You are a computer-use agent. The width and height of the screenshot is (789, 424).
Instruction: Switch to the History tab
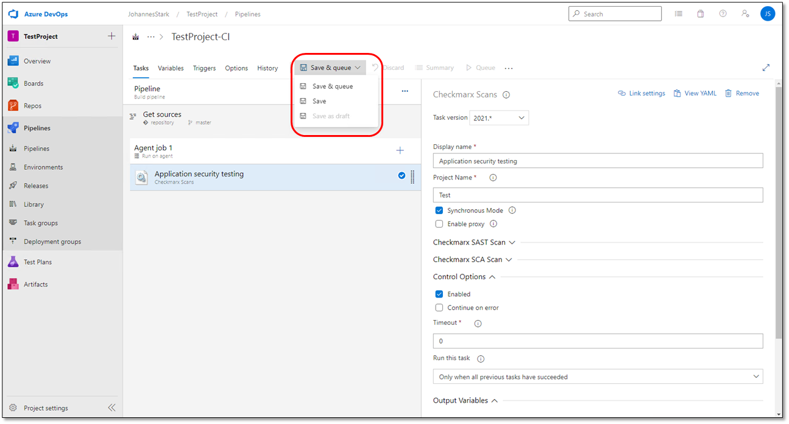[x=267, y=68]
